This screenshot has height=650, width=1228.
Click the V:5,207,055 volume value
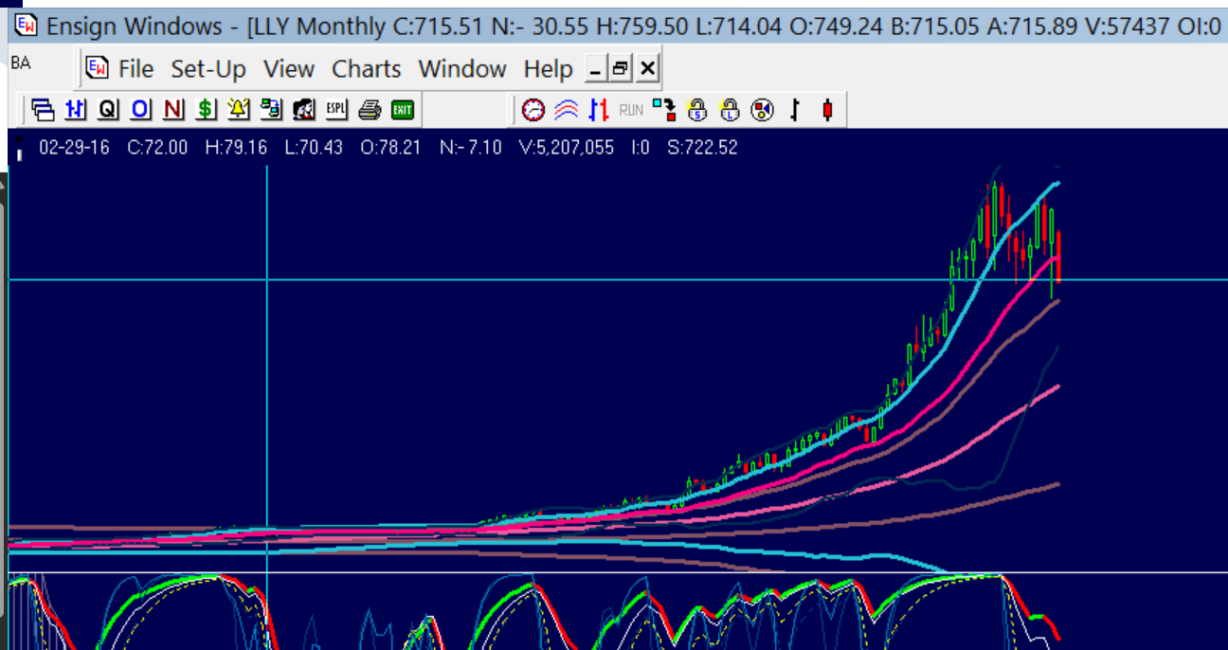567,148
